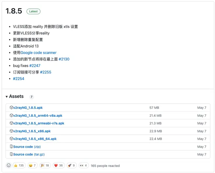Click the 165 people reacted text

point(105,166)
